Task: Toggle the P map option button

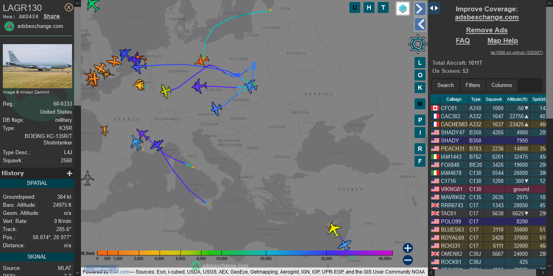Action: click(x=420, y=120)
